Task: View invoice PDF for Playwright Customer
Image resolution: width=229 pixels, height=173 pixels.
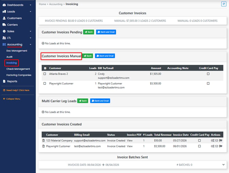Action: tap(130, 146)
